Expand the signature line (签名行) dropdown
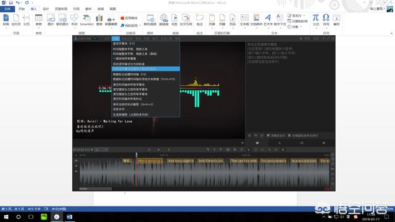 [x=304, y=15]
